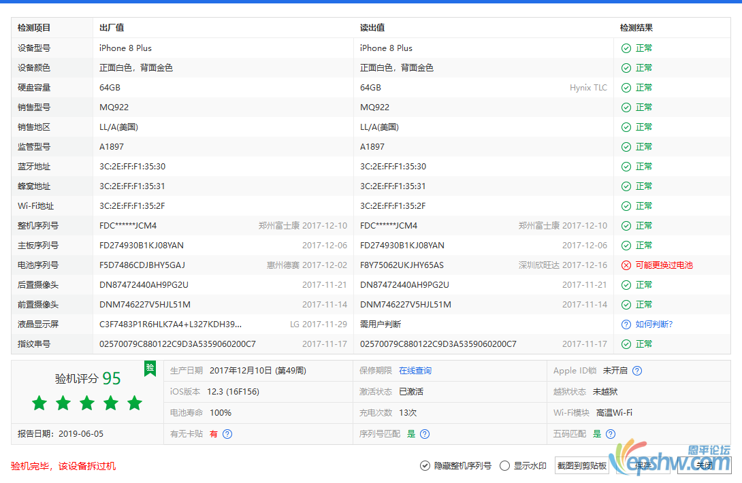This screenshot has height=483, width=742.
Task: Click the 截图到剪贴板 button
Action: click(581, 466)
